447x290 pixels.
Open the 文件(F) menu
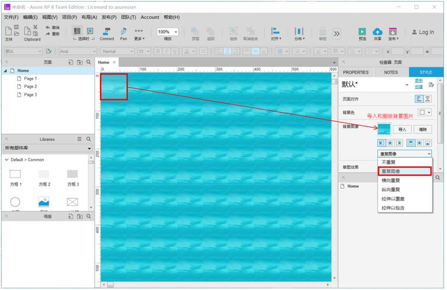[x=11, y=17]
